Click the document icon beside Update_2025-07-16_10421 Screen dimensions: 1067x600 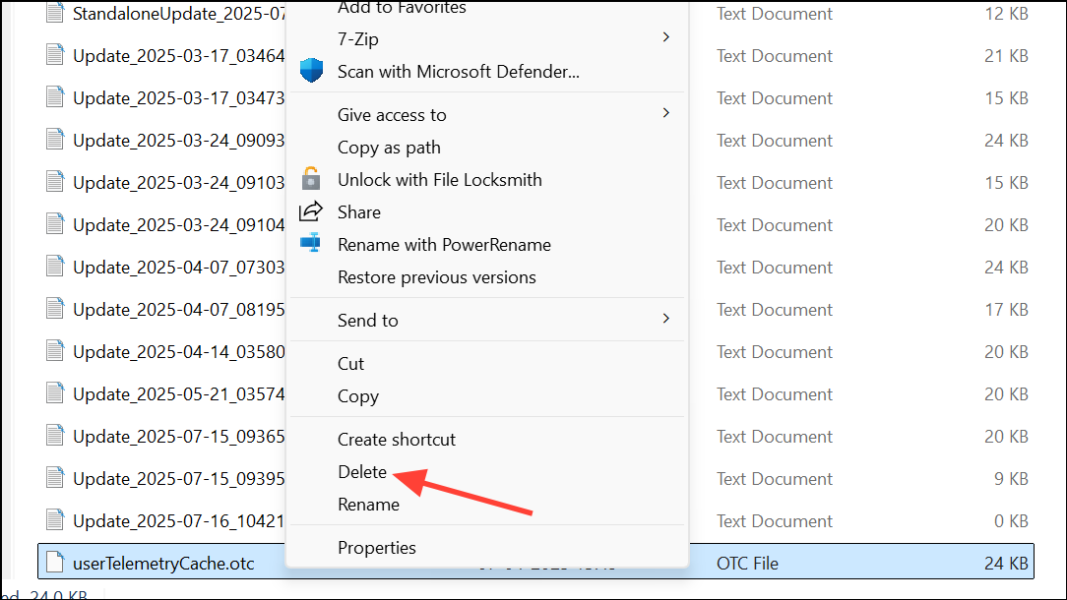[x=56, y=520]
